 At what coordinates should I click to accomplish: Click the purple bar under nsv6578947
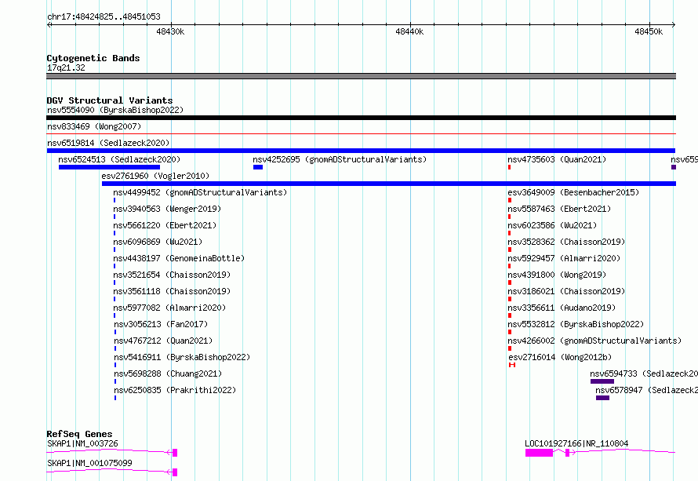(x=603, y=398)
